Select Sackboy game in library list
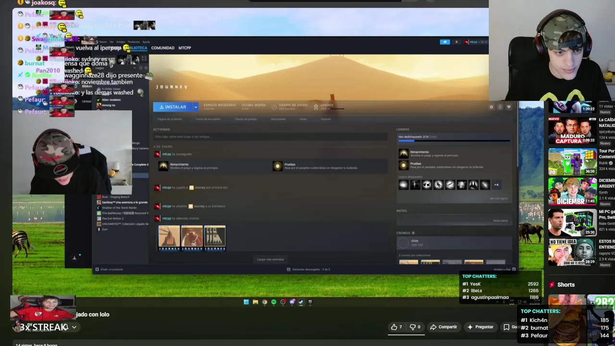Image resolution: width=615 pixels, height=346 pixels. pos(122,202)
